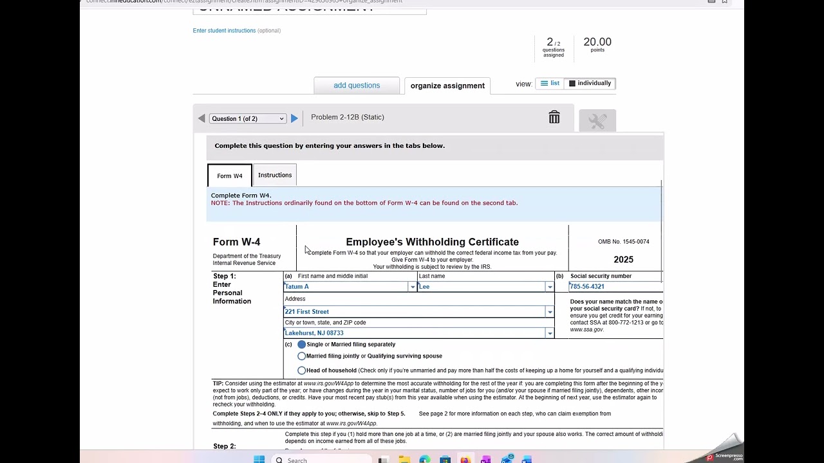Bookmark this page with the star icon
The image size is (824, 463).
[724, 1]
